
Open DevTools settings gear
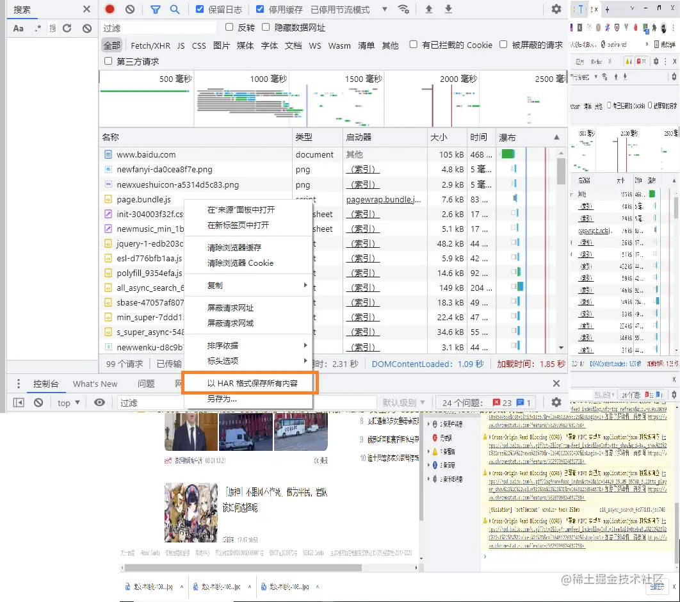tap(556, 9)
